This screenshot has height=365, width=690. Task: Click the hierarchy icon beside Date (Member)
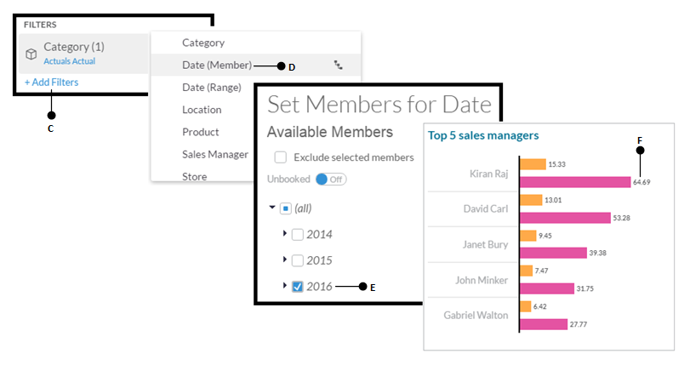click(x=338, y=66)
